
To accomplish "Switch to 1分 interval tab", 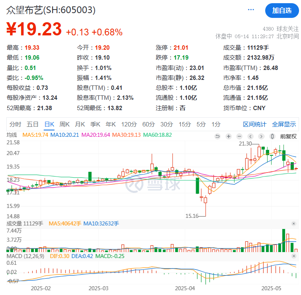I will [x=216, y=124].
